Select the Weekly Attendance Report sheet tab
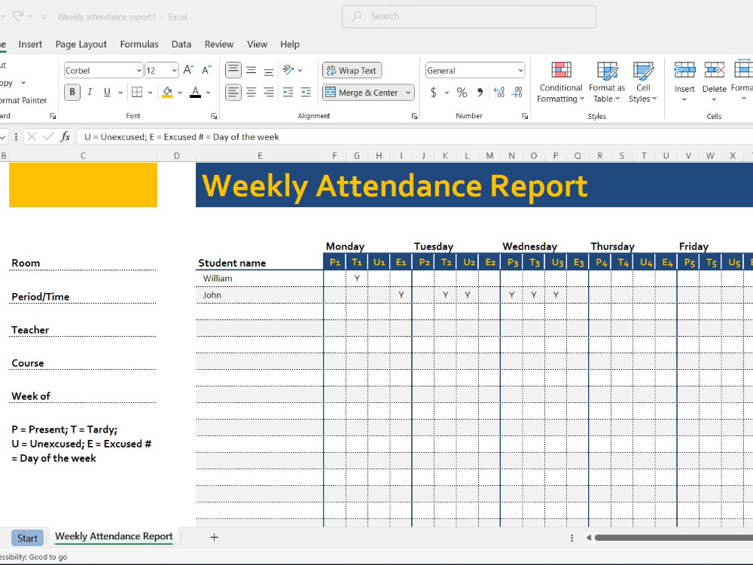Image resolution: width=753 pixels, height=565 pixels. point(114,536)
